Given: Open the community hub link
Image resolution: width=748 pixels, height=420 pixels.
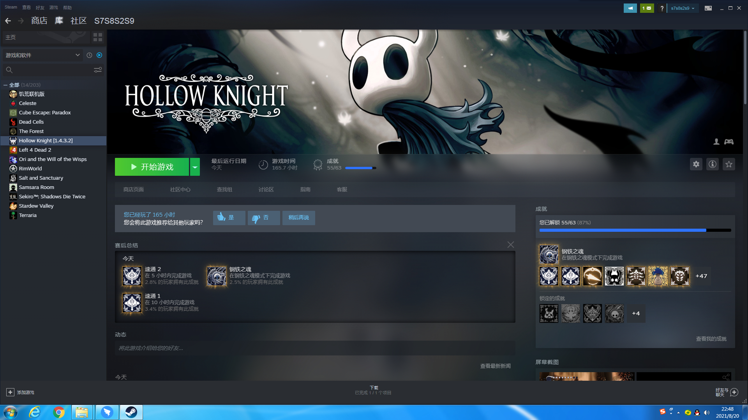Looking at the screenshot, I should click(180, 189).
